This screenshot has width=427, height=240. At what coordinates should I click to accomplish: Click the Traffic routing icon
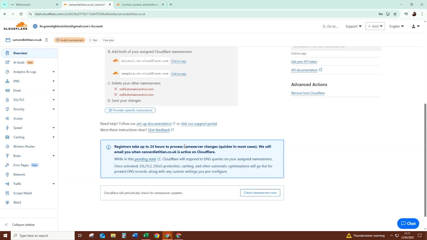tap(7, 184)
